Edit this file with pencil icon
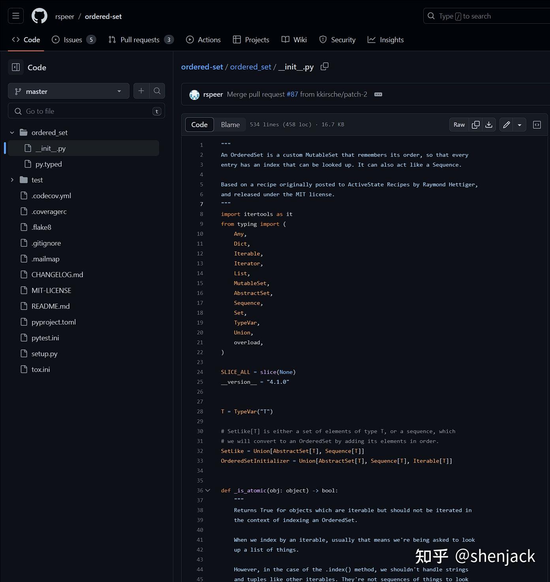This screenshot has width=550, height=582. pos(507,125)
